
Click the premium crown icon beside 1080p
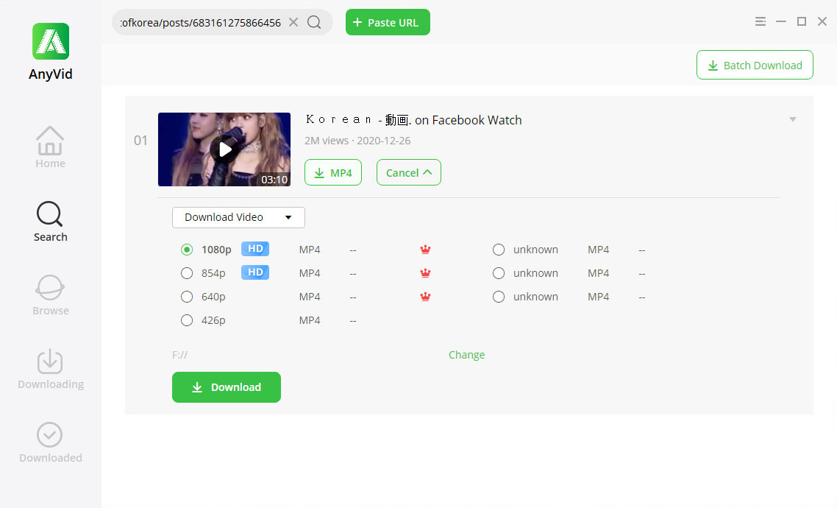(x=425, y=250)
